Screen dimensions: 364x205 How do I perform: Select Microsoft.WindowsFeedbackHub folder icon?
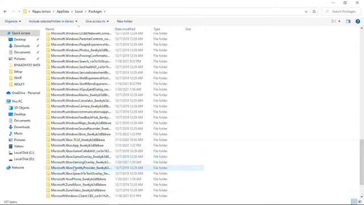pos(48,117)
